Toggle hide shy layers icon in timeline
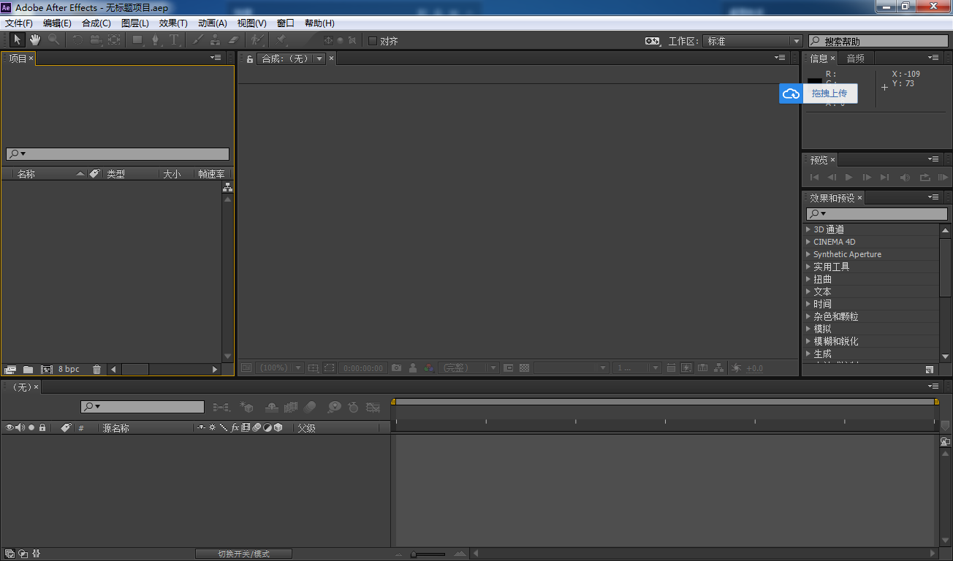This screenshot has width=953, height=561. coord(271,407)
